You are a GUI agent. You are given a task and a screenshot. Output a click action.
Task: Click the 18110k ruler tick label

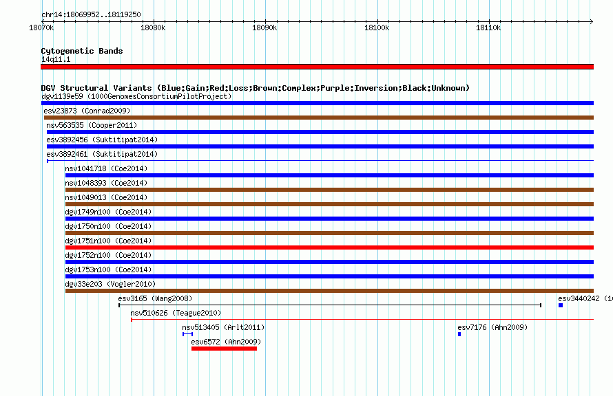click(488, 27)
